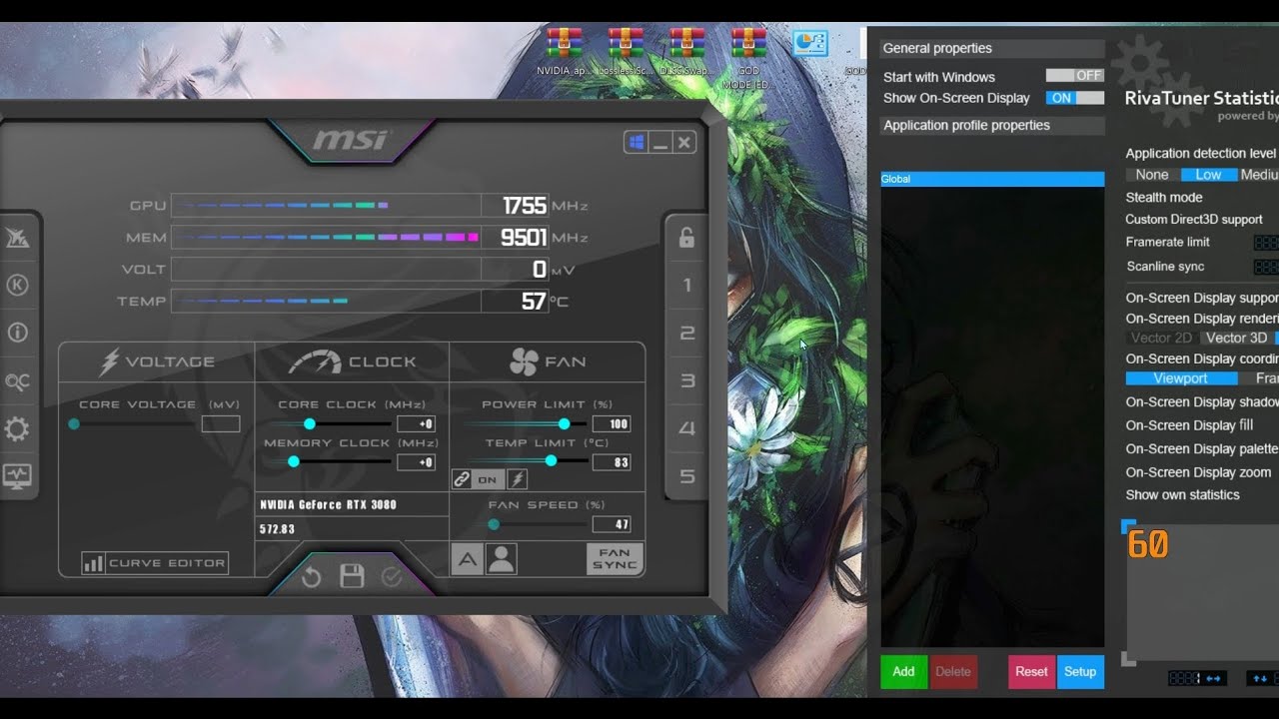Image resolution: width=1279 pixels, height=719 pixels.
Task: Select Afterburner profile slot 3
Action: click(x=686, y=380)
